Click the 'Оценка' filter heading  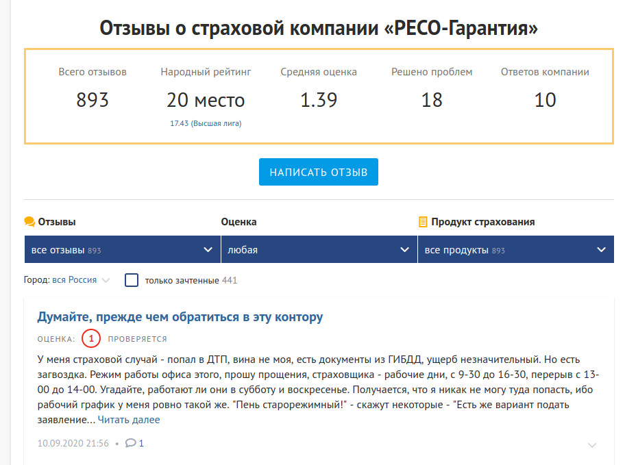pyautogui.click(x=238, y=221)
